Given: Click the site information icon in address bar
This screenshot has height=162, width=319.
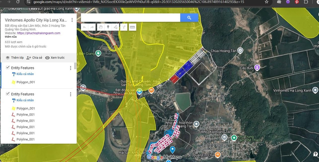Looking at the screenshot, I should [28, 2].
